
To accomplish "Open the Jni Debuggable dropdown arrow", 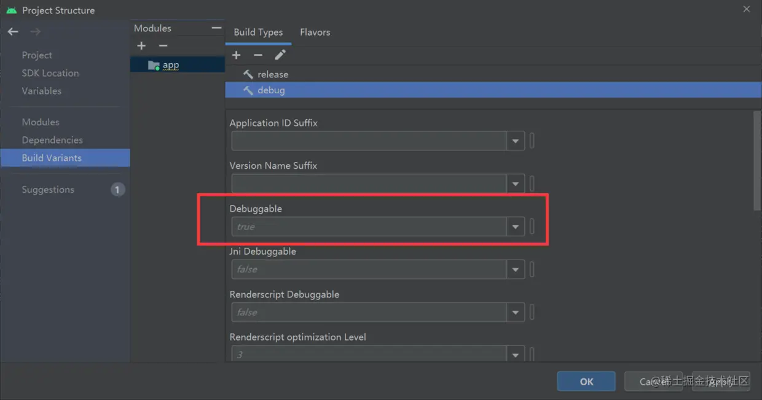I will coord(516,269).
